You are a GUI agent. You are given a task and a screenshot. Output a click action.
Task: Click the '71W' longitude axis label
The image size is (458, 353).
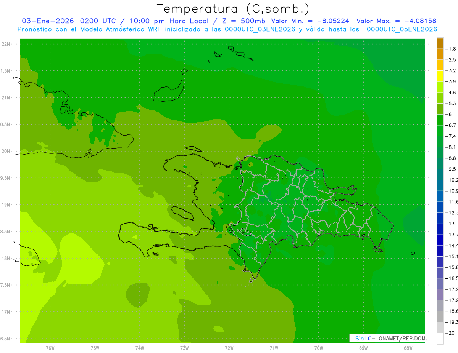pyautogui.click(x=274, y=348)
